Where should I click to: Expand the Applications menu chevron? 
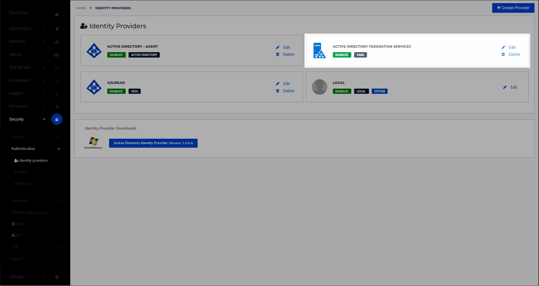pyautogui.click(x=44, y=29)
